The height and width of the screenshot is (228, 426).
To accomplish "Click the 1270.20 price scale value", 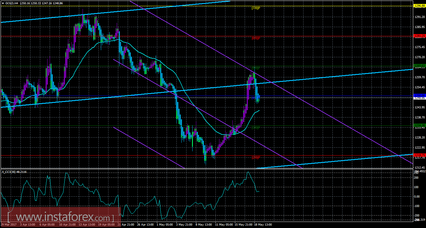I will pos(420,57).
